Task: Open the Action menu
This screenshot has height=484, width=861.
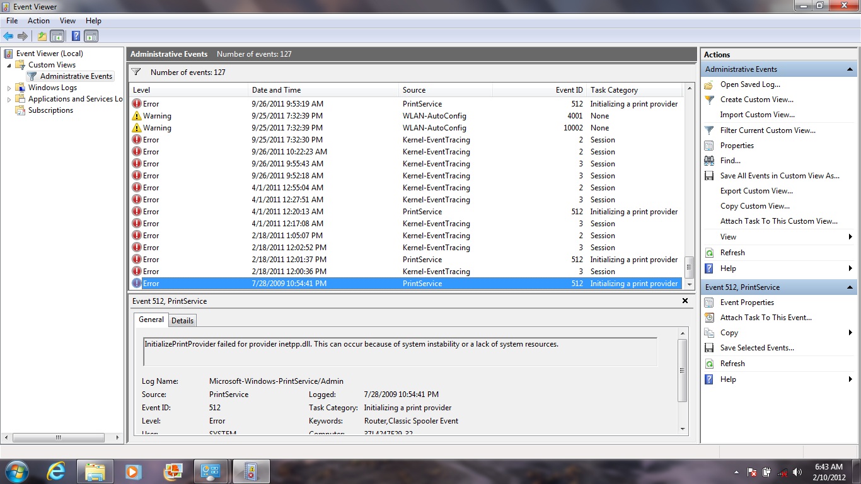Action: coord(38,21)
